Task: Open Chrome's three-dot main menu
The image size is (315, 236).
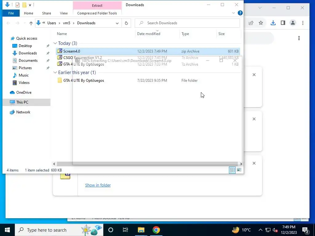Action: [x=303, y=23]
